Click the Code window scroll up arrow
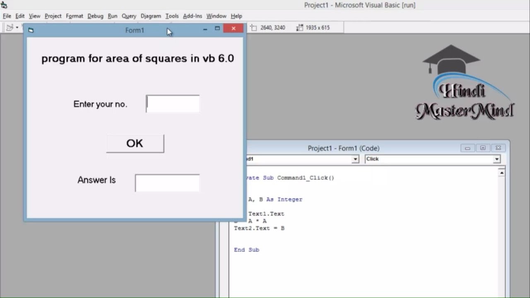 [502, 173]
